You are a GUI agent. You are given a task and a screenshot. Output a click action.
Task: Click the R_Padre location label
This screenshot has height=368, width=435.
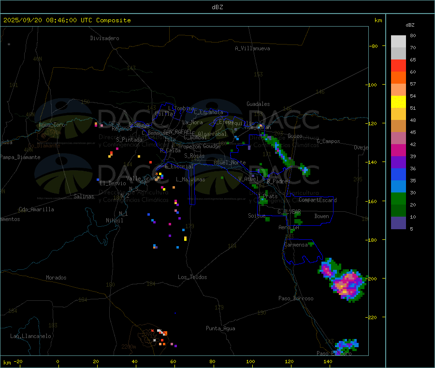[x=277, y=181]
